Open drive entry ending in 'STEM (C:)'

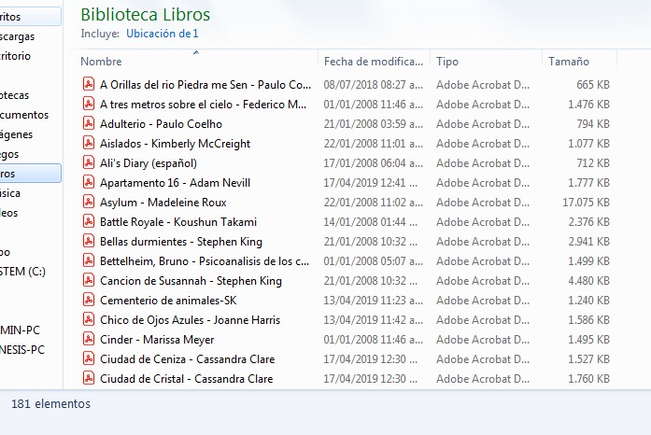pyautogui.click(x=22, y=272)
